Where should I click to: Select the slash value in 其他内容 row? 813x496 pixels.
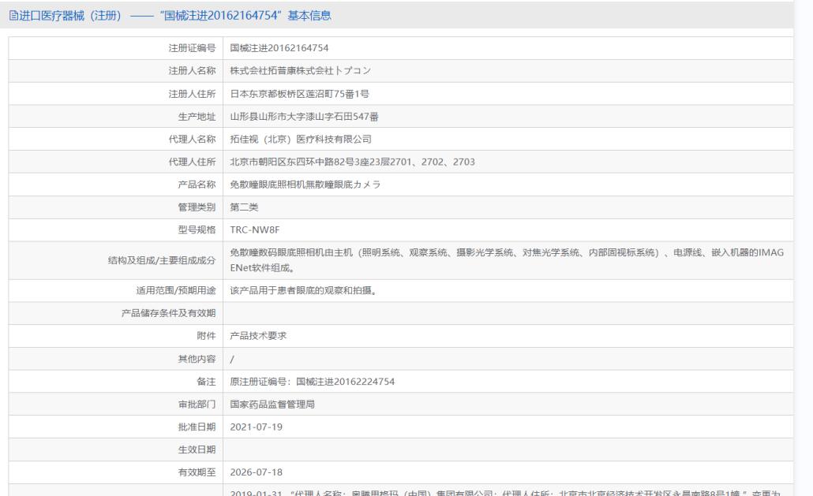[x=232, y=359]
